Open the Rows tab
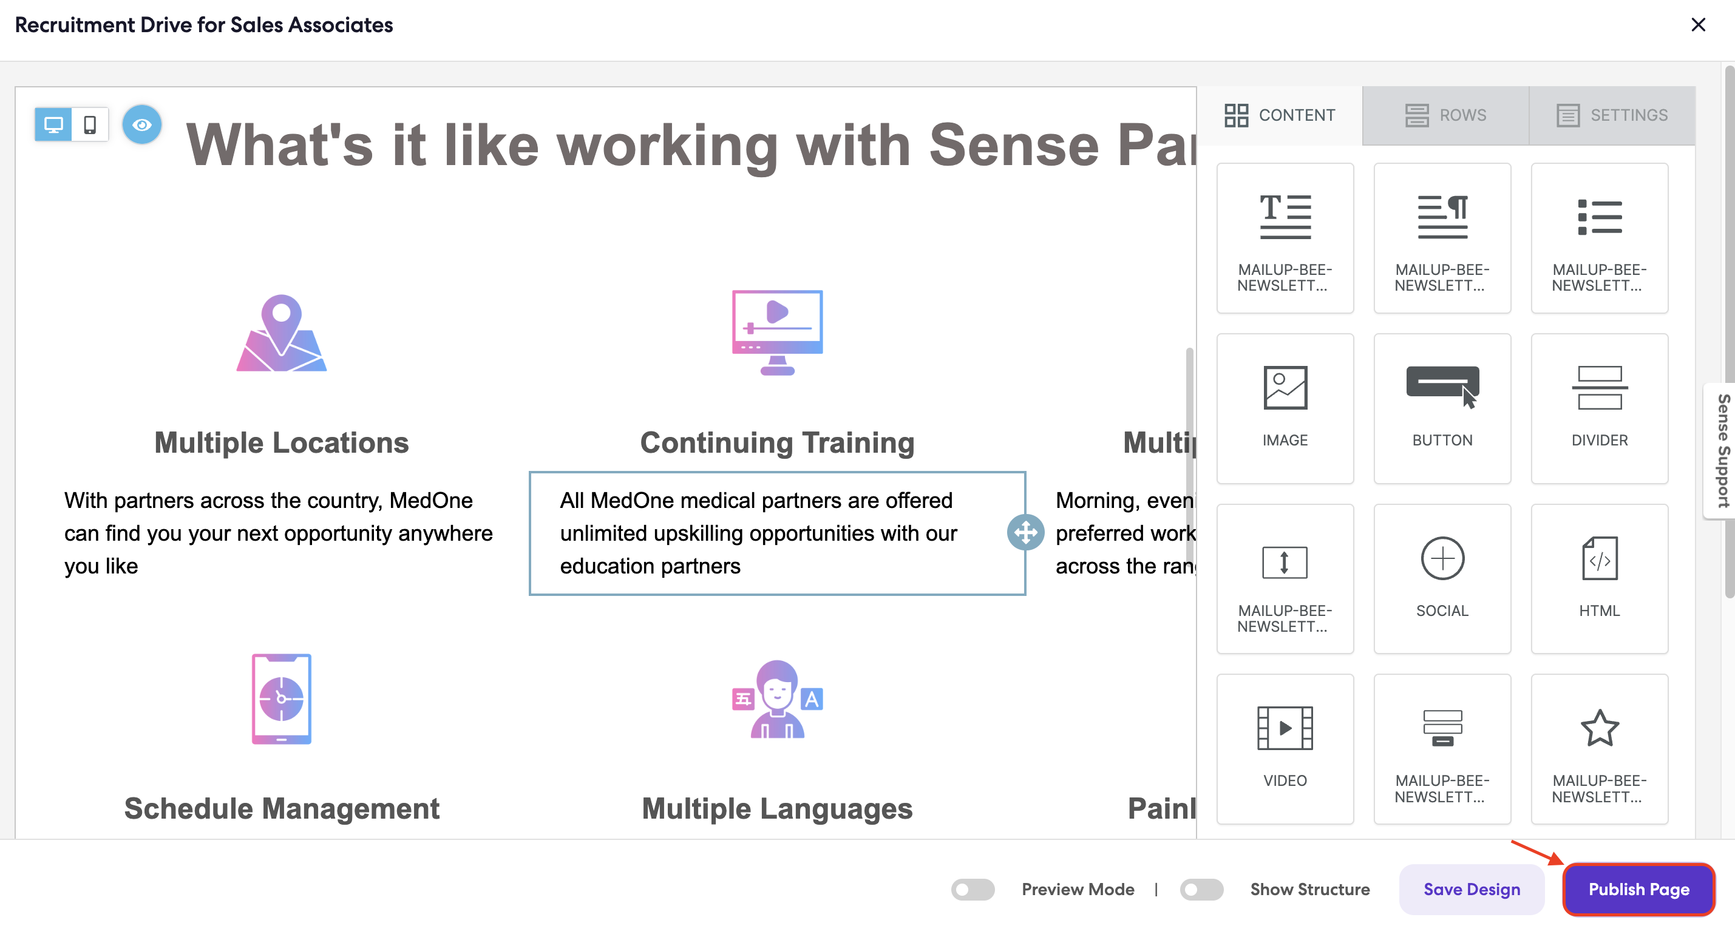 (1445, 115)
